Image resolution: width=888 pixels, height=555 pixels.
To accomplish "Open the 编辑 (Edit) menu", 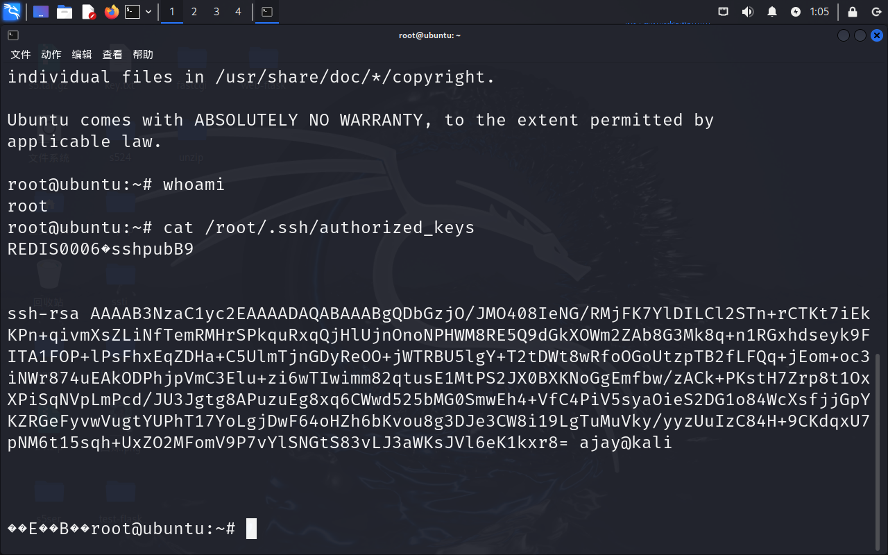I will pyautogui.click(x=82, y=55).
